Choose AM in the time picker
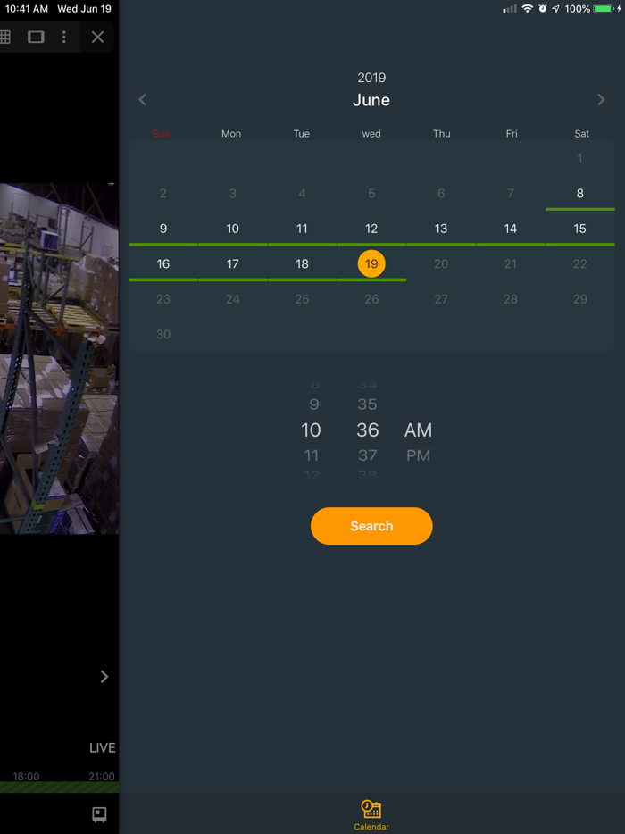 point(418,430)
